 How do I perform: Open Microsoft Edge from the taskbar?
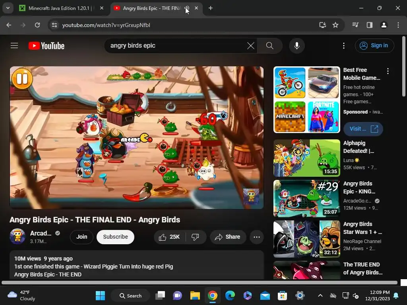point(230,295)
